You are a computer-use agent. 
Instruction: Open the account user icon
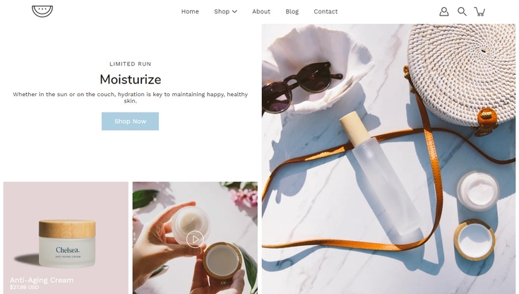444,11
